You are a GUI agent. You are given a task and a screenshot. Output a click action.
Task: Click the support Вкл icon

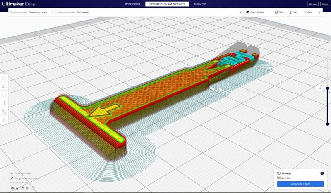pos(291,12)
